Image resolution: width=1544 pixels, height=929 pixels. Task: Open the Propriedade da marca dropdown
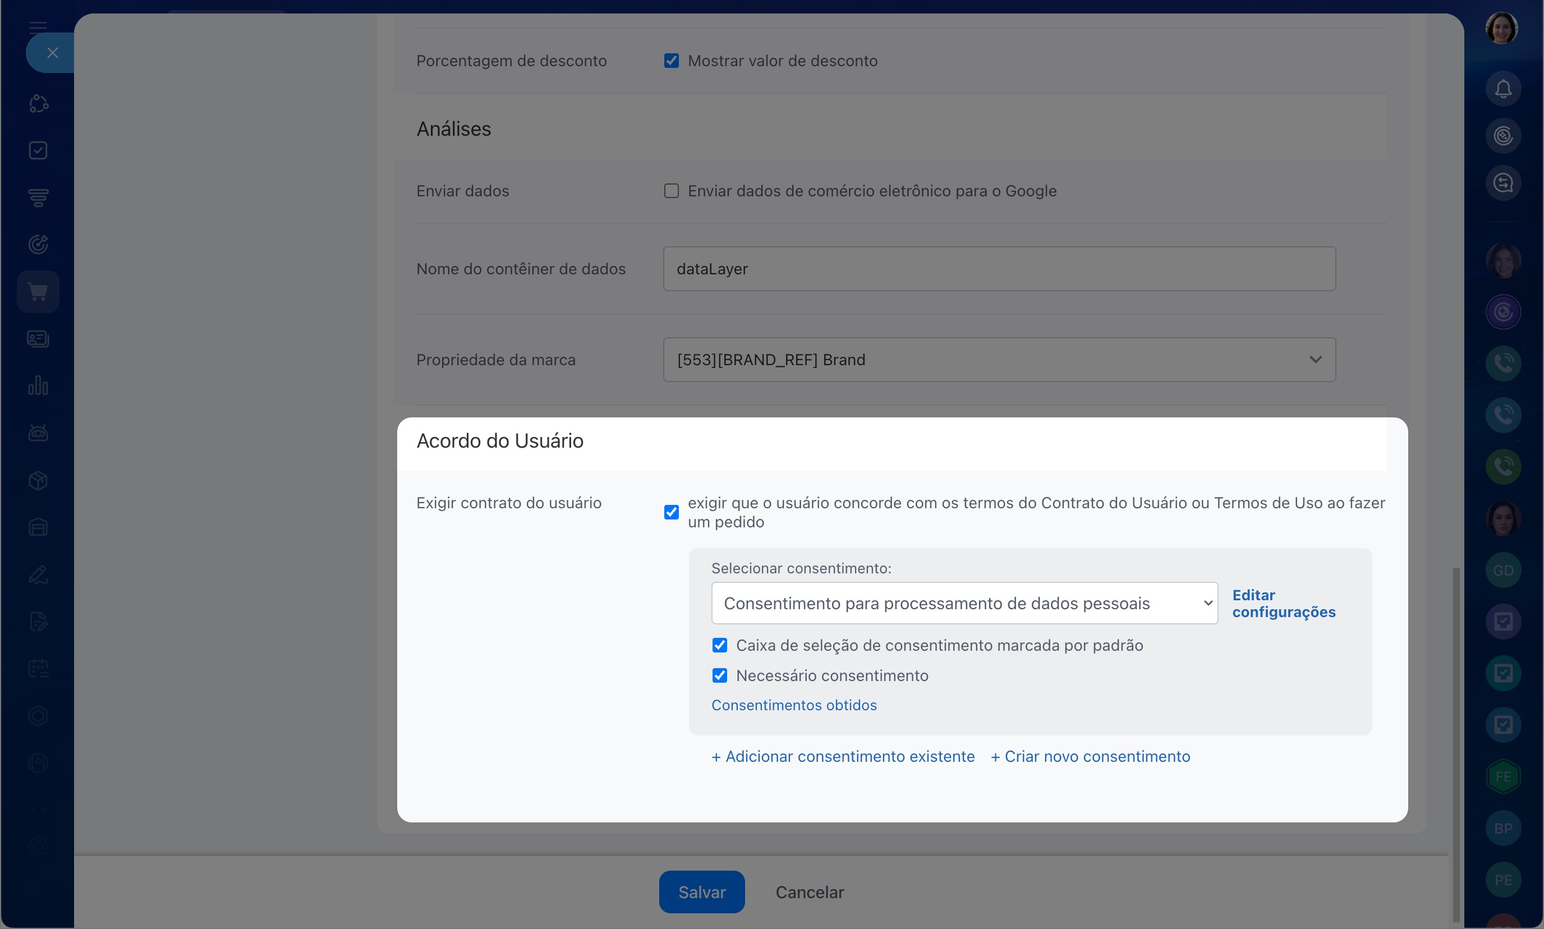point(999,360)
